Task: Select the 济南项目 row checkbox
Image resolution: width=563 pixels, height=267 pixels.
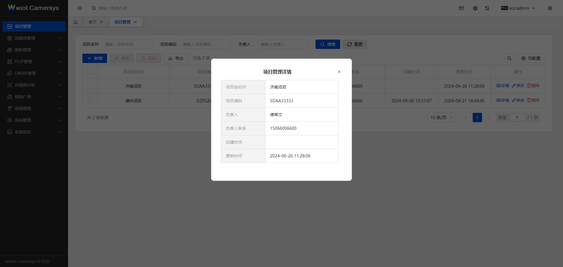Action: point(90,86)
